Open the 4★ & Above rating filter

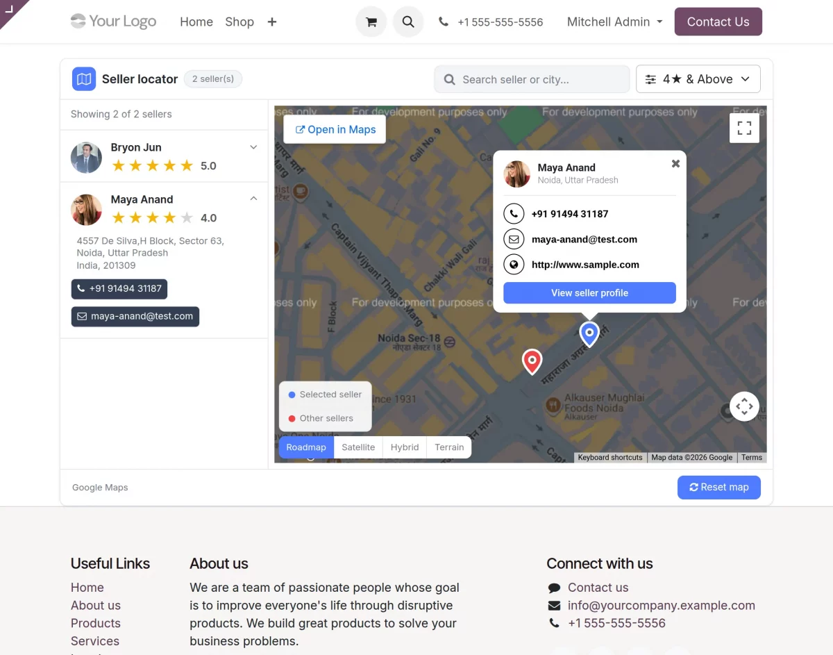tap(698, 79)
